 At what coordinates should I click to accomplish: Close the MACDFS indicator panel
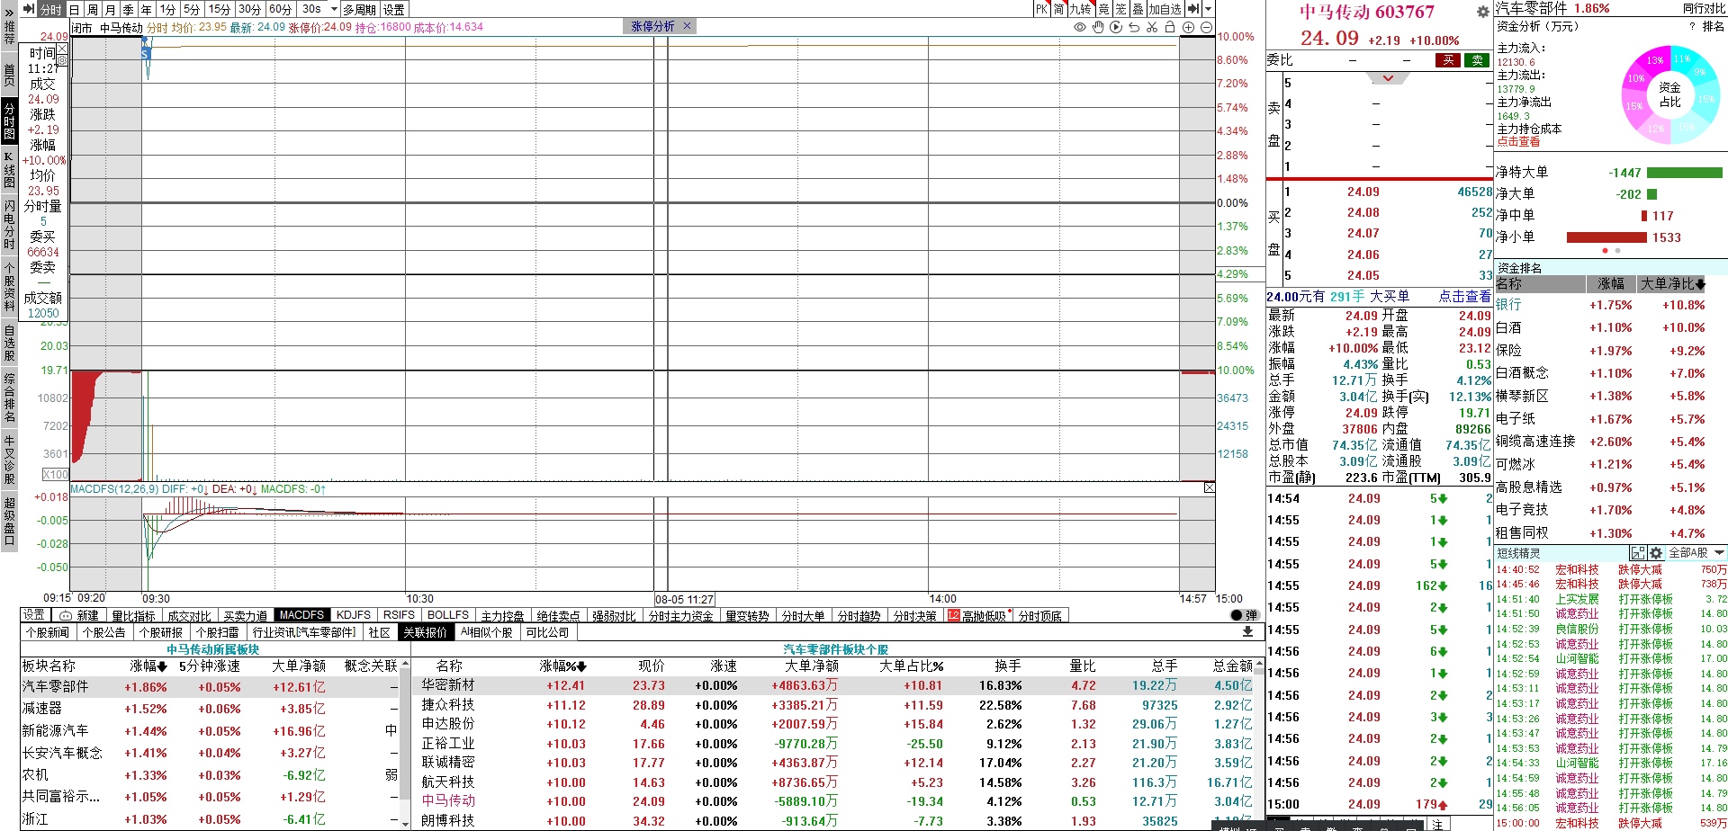coord(1209,487)
